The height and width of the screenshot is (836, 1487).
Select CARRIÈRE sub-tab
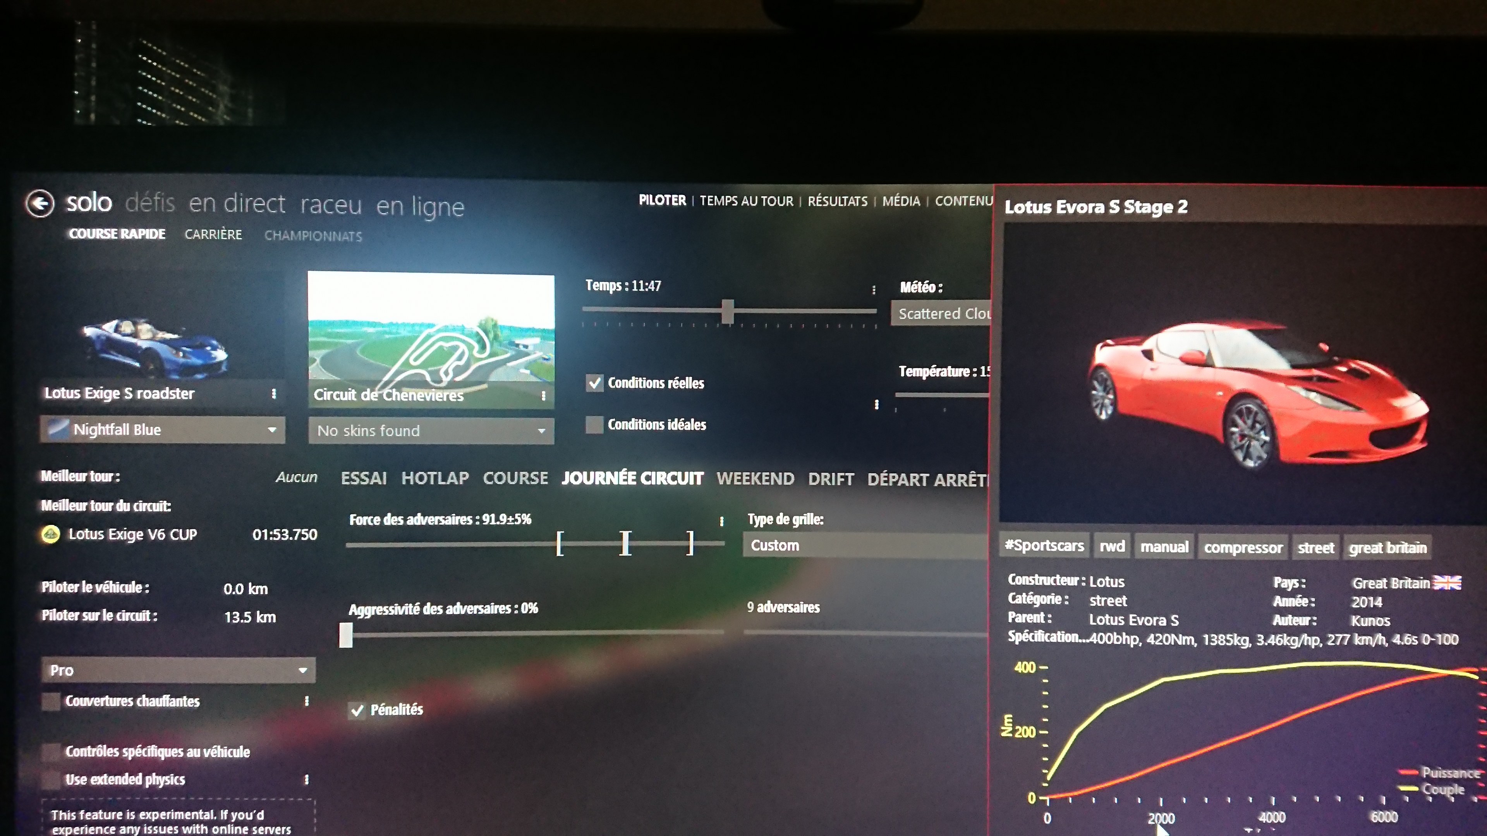click(213, 234)
